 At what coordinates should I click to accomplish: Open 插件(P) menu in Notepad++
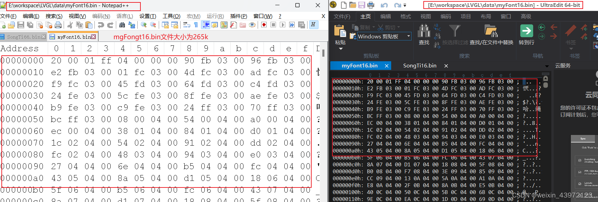click(239, 16)
